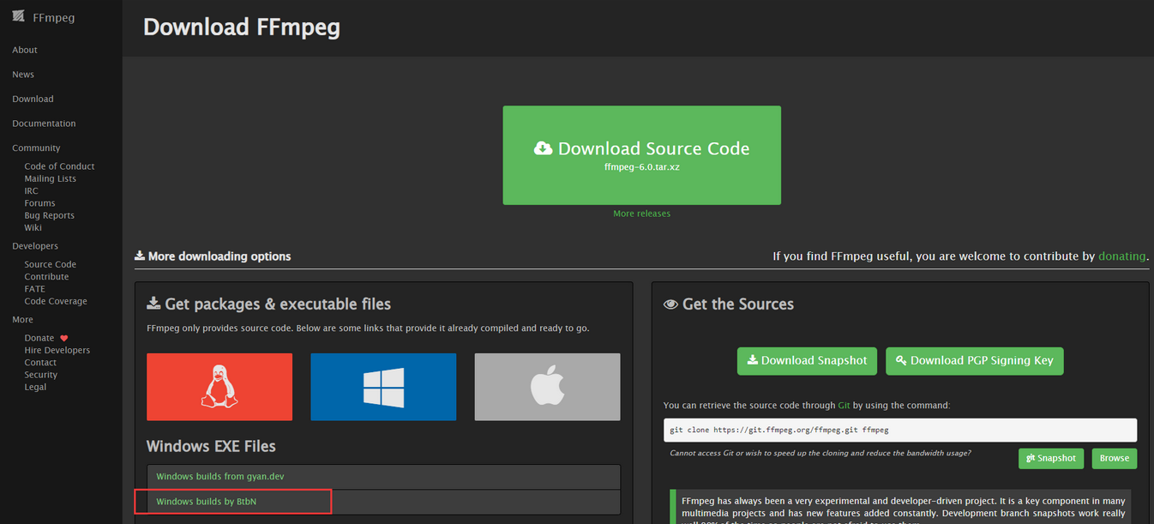Image resolution: width=1154 pixels, height=524 pixels.
Task: Click Get packages & executable files heading
Action: coord(269,304)
